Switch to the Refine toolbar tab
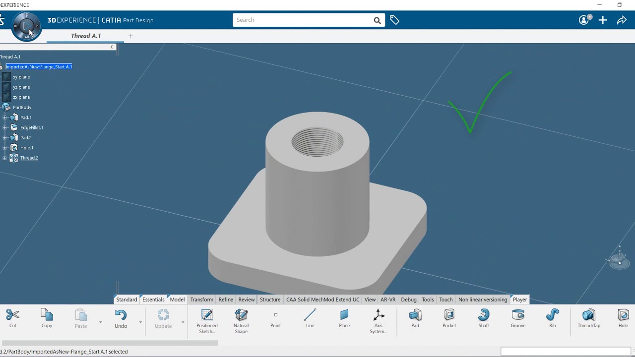 tap(226, 299)
